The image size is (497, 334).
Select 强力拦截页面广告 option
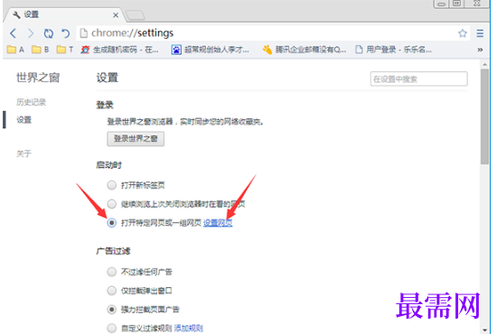click(x=111, y=310)
